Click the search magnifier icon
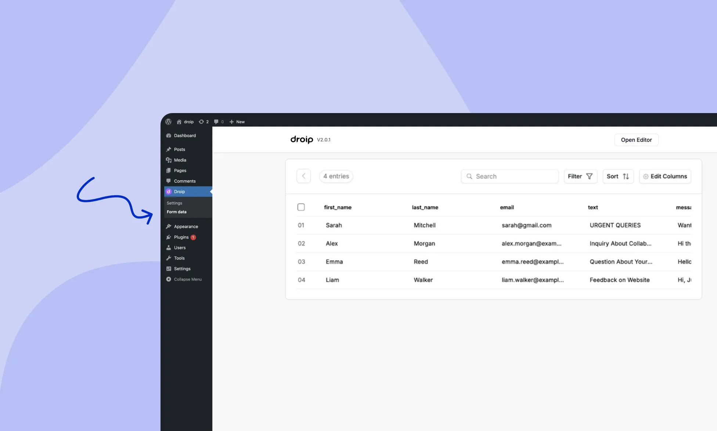The image size is (717, 431). 469,176
